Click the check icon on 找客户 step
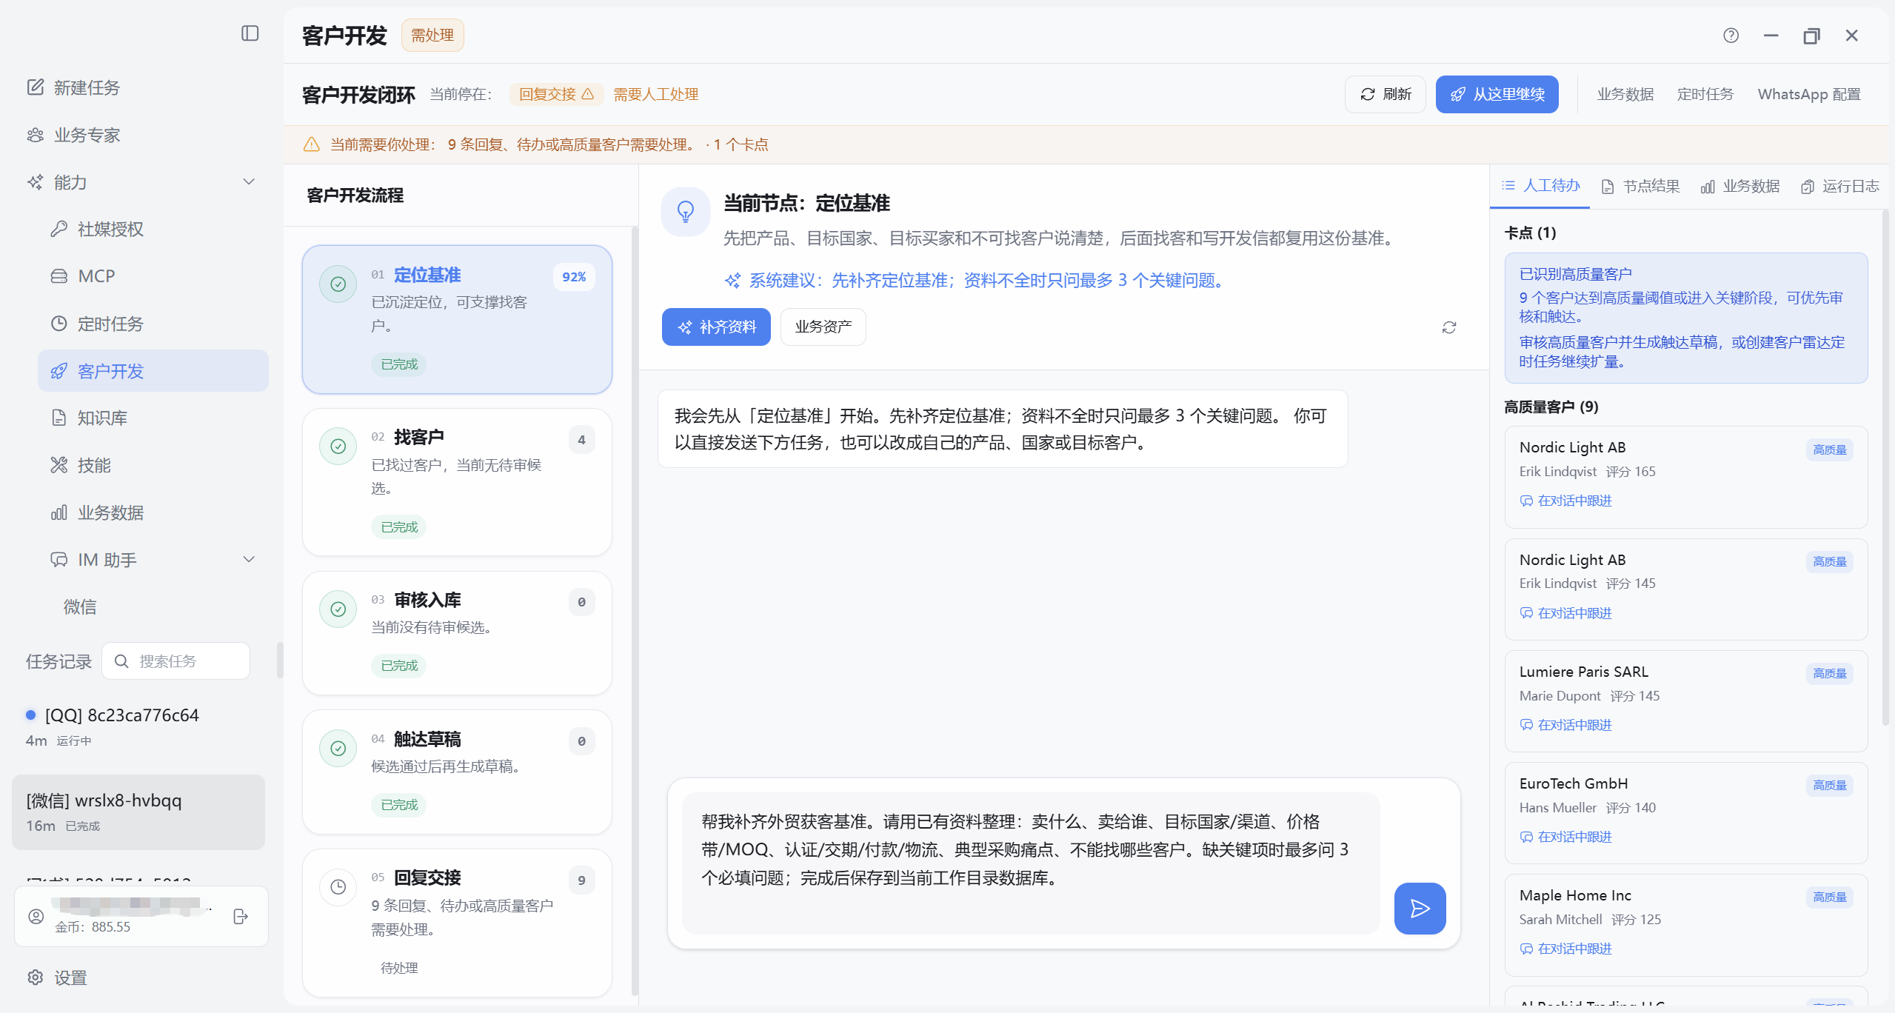1895x1013 pixels. point(338,447)
